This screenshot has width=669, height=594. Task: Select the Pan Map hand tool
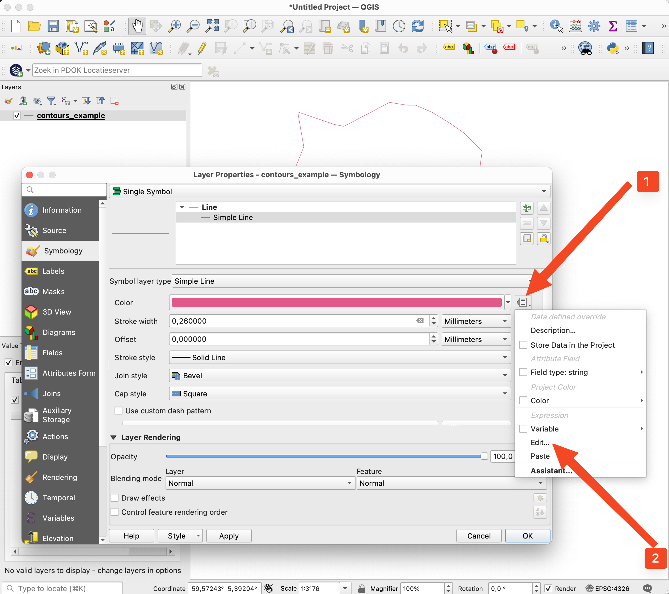137,26
